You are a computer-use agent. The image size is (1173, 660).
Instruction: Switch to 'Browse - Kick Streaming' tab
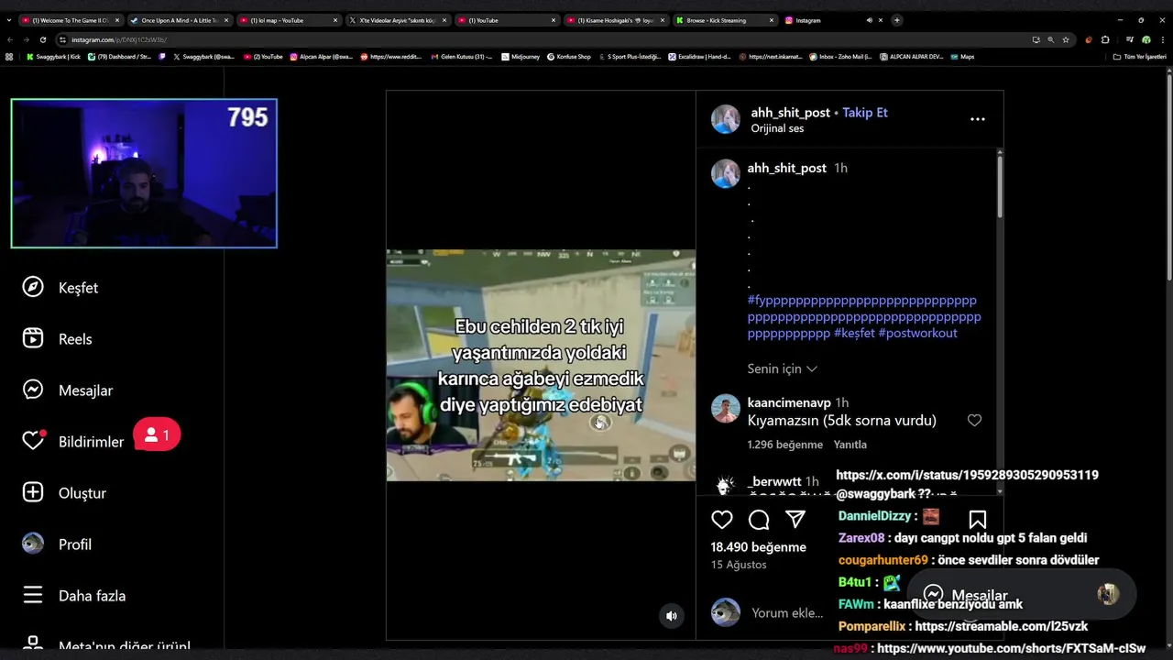pos(724,20)
